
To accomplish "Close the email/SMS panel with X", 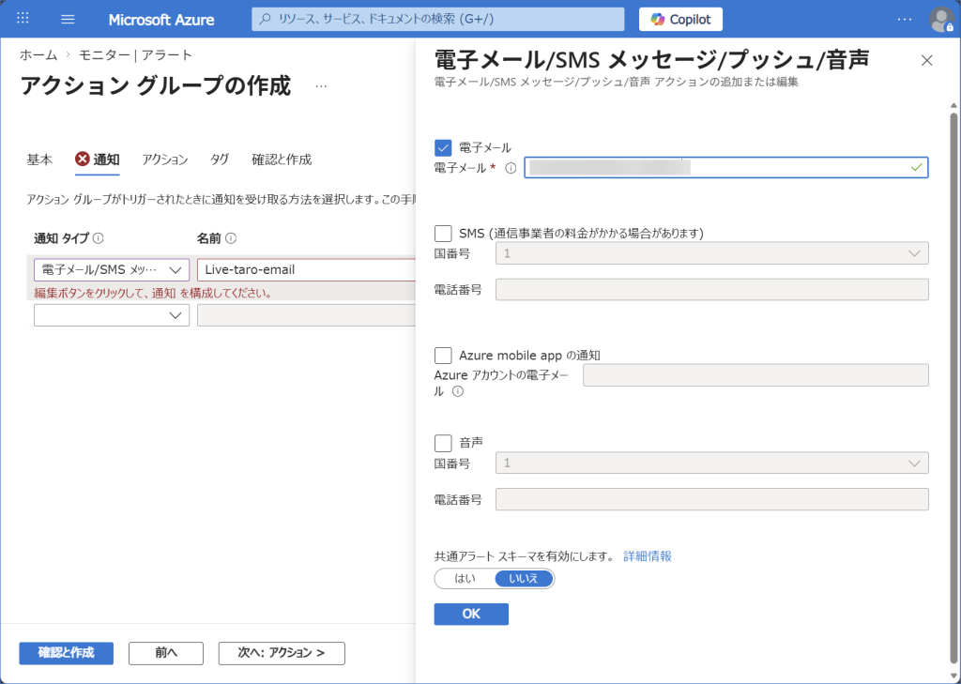I will tap(927, 60).
